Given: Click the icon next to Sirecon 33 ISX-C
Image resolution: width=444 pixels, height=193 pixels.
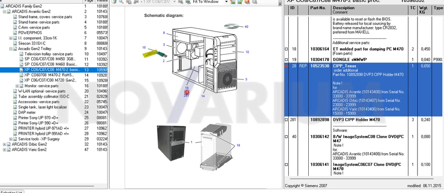Looking at the screenshot, I should 16,44.
